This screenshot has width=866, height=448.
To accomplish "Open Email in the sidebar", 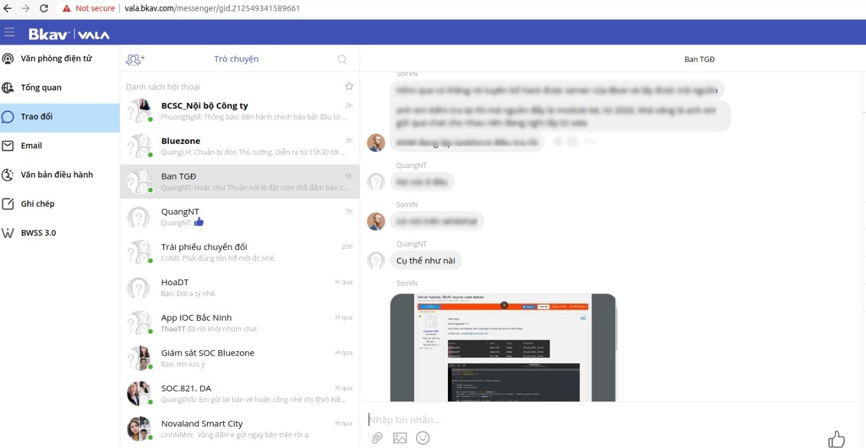I will click(x=60, y=146).
